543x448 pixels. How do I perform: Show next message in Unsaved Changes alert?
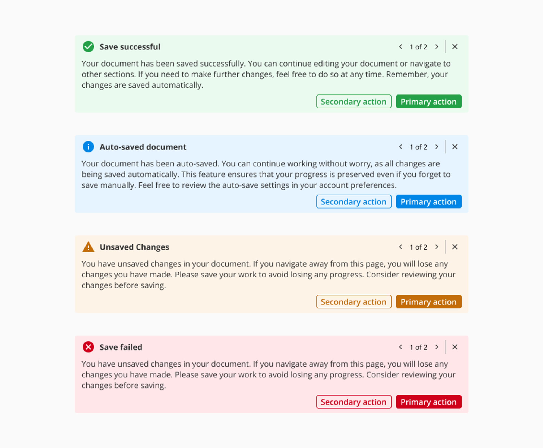(x=437, y=247)
